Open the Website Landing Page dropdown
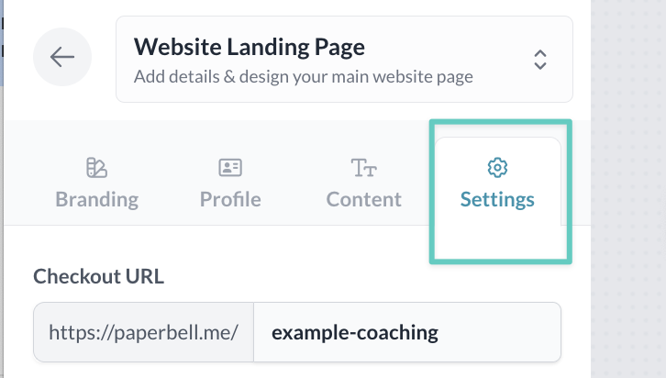The width and height of the screenshot is (666, 378). [x=344, y=59]
